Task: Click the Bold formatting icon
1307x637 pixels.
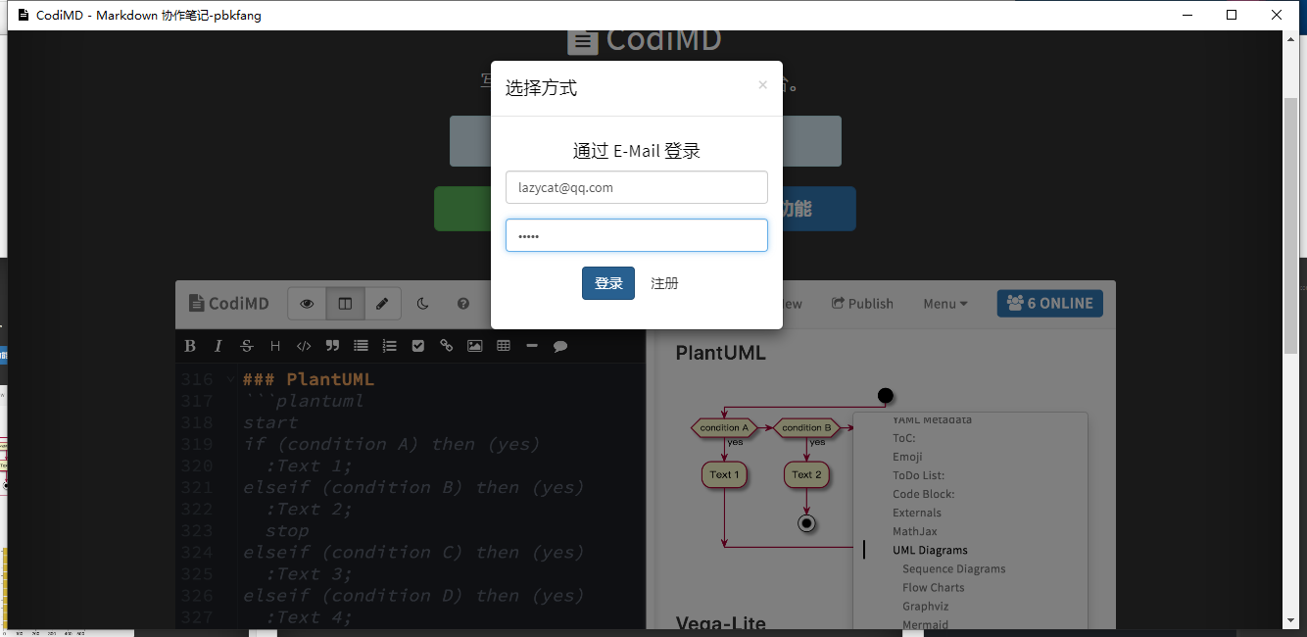Action: (190, 346)
